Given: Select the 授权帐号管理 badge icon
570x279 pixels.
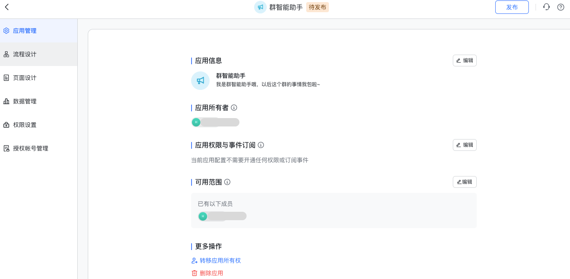Looking at the screenshot, I should point(6,148).
